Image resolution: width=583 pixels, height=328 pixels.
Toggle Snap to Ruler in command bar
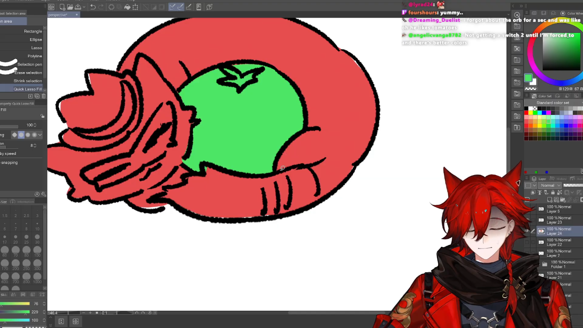coord(173,7)
